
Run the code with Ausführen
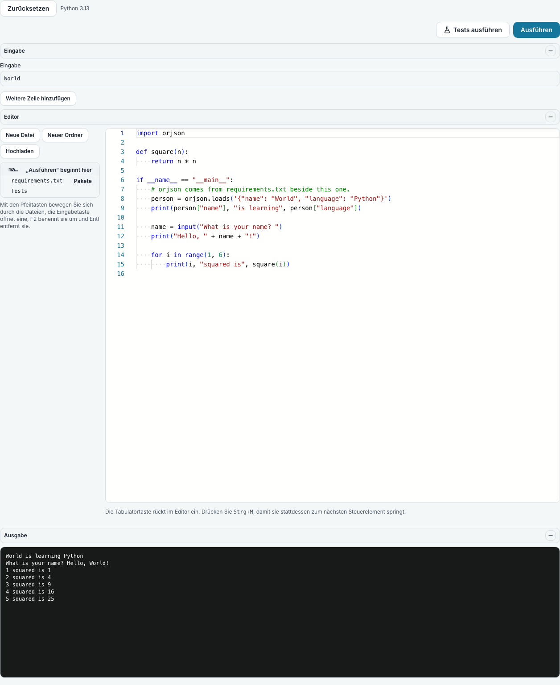[536, 30]
